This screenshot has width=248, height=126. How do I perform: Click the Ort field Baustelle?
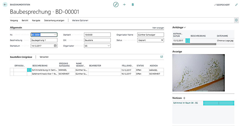[97, 40]
